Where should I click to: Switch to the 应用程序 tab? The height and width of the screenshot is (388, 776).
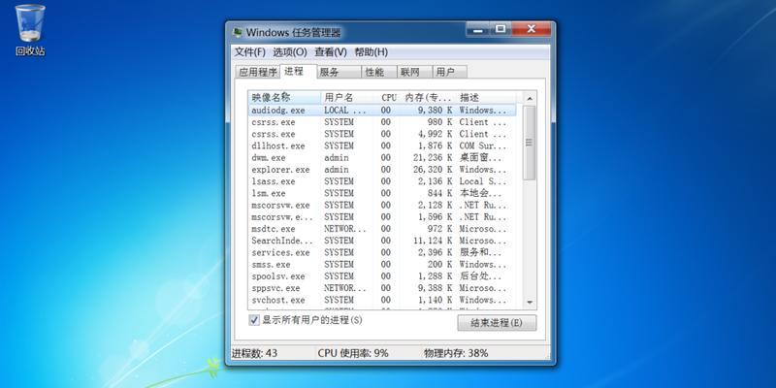(x=258, y=72)
